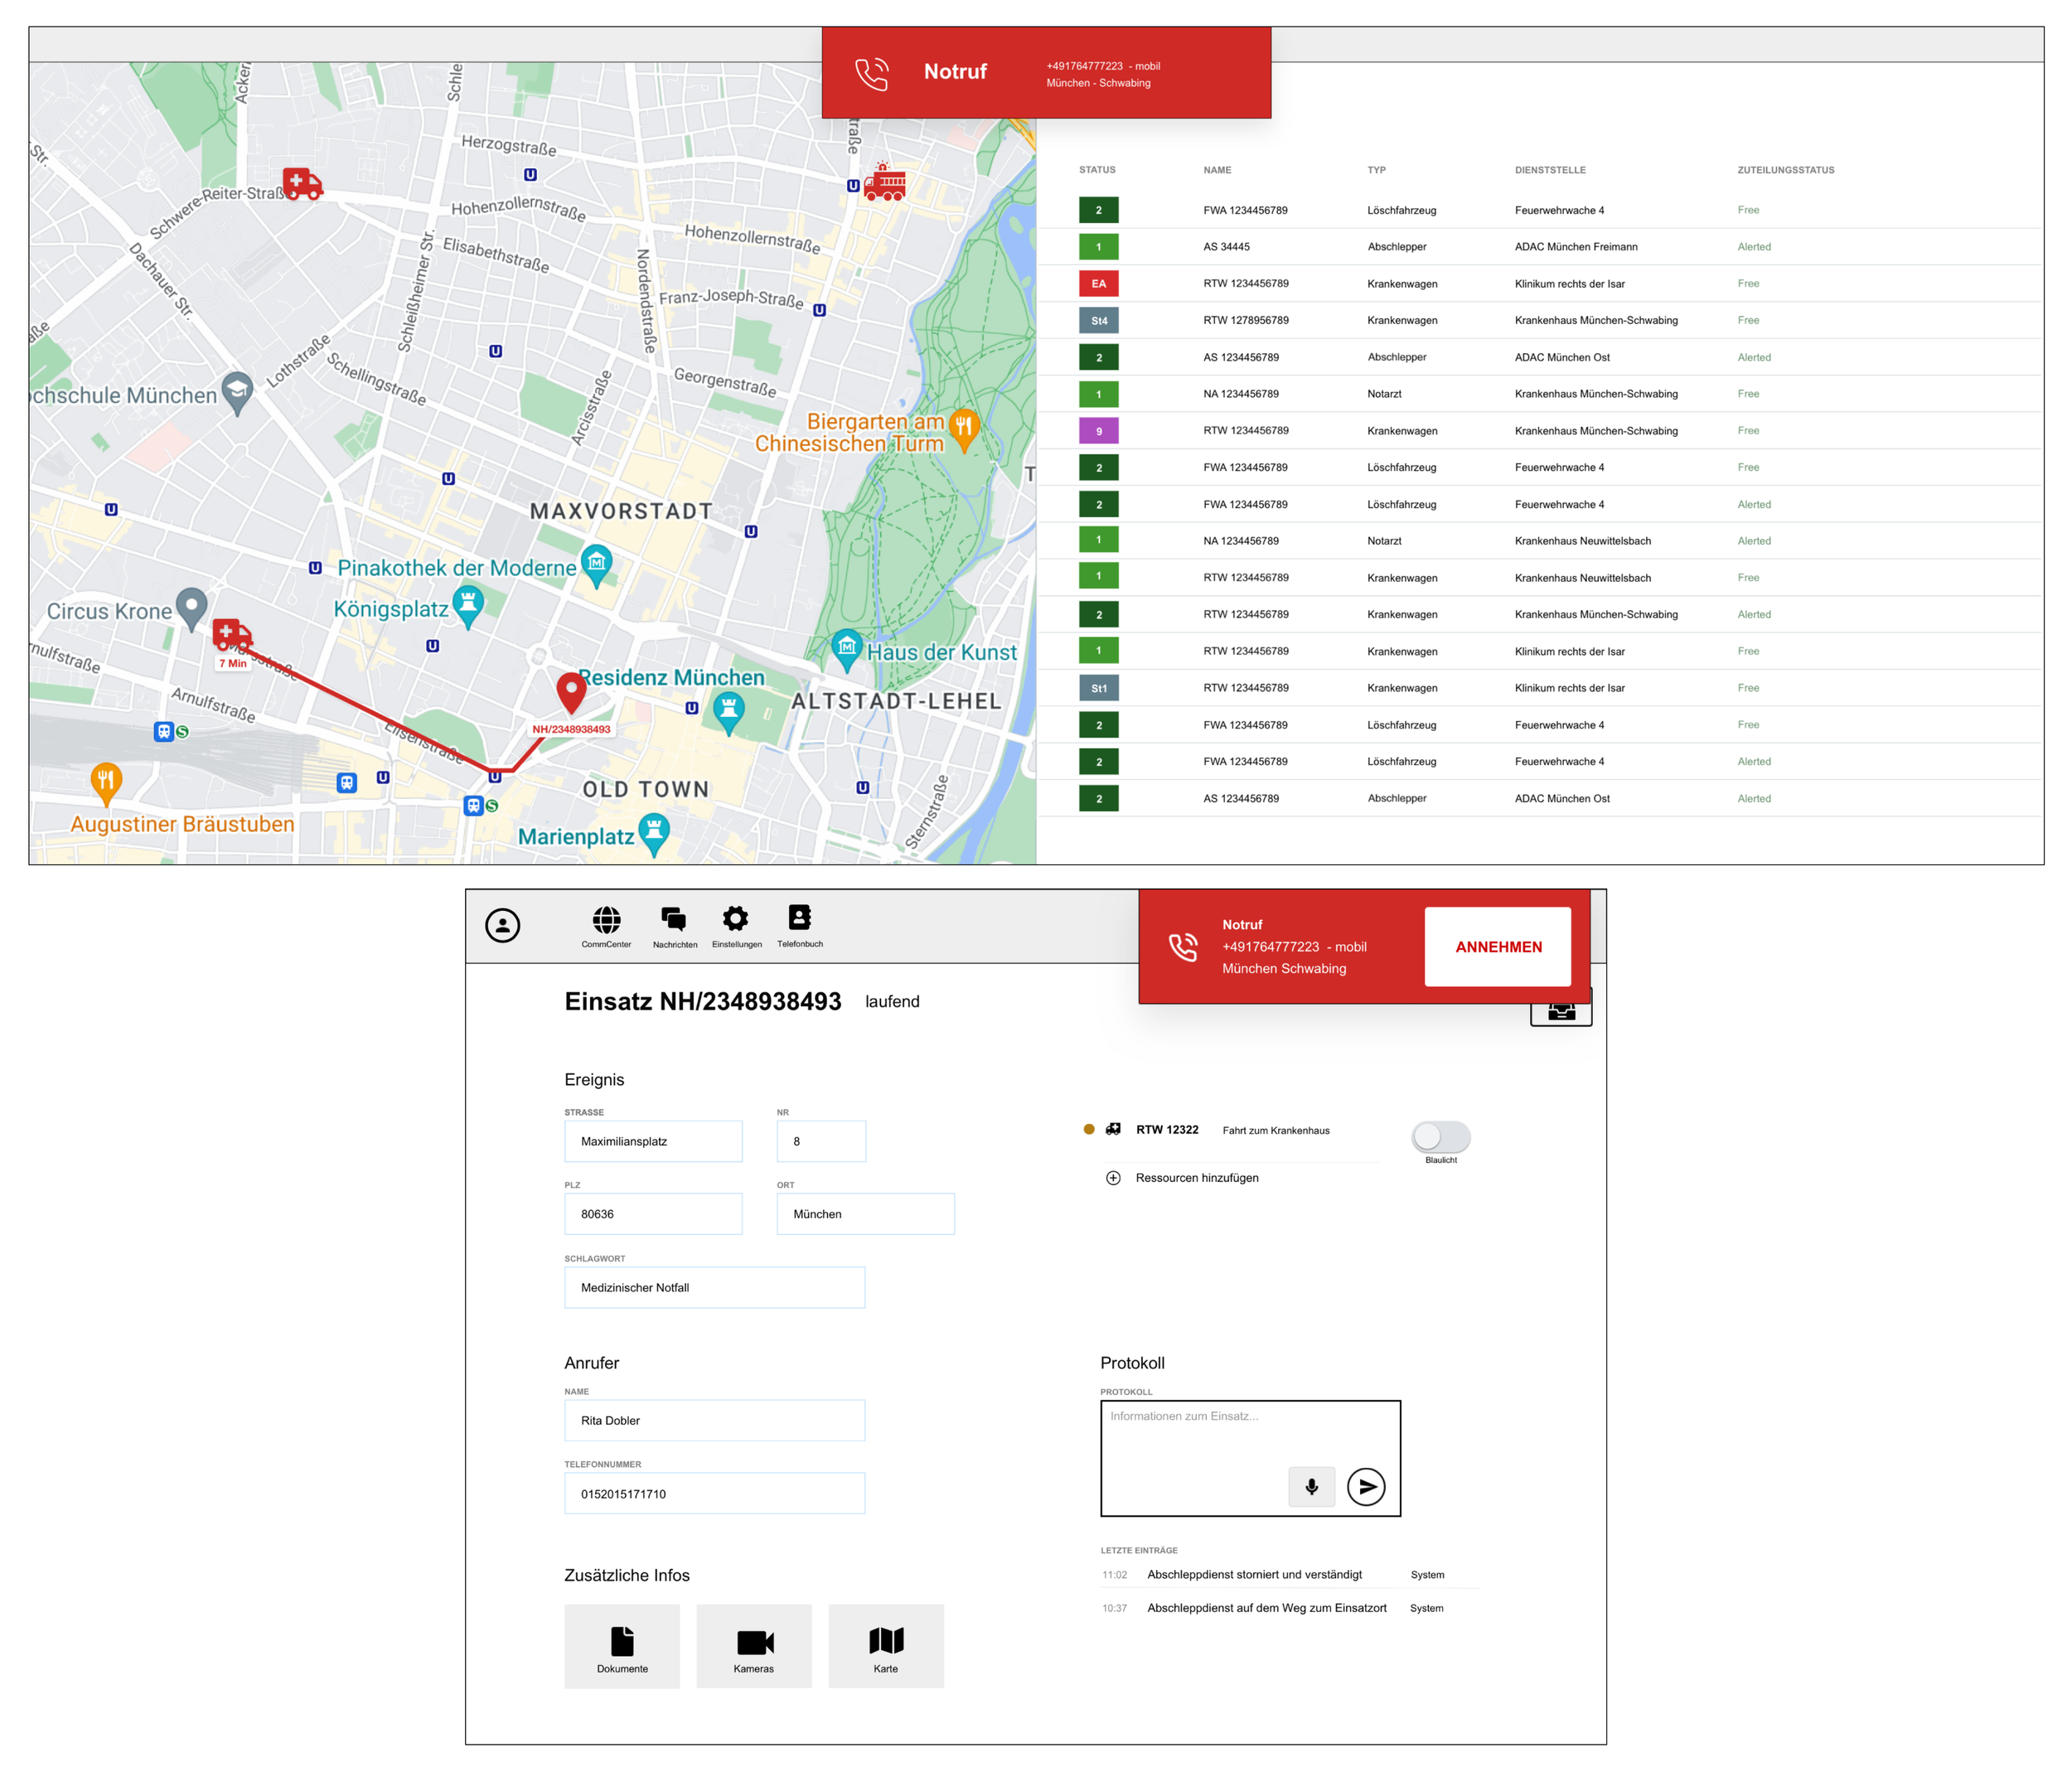Open Nachrichten messages icon

tap(674, 919)
